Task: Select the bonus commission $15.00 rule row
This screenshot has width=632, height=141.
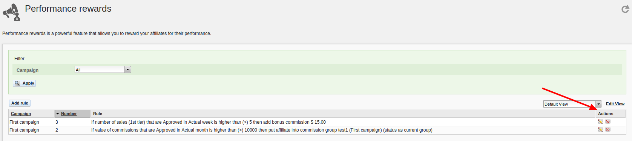Action: tap(317, 122)
